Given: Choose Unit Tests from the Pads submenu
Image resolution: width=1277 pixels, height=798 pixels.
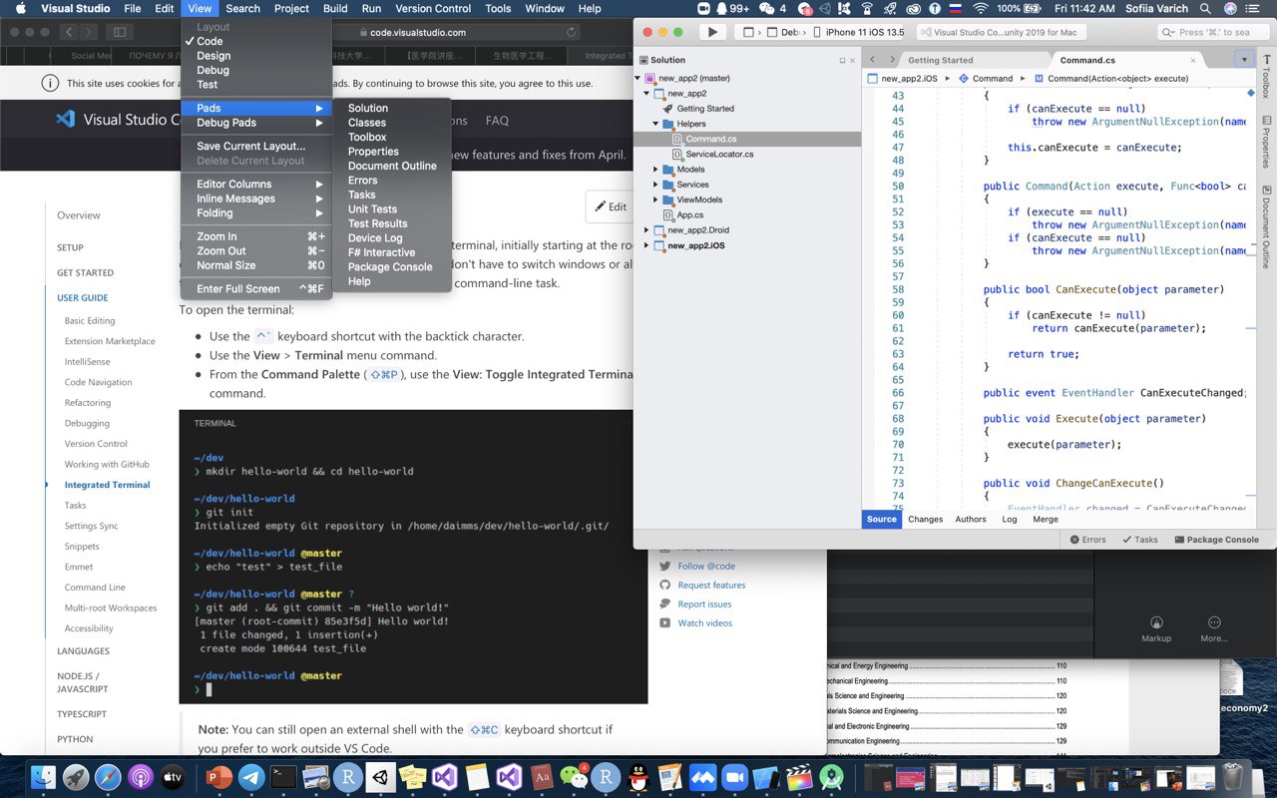Looking at the screenshot, I should pos(392,209).
